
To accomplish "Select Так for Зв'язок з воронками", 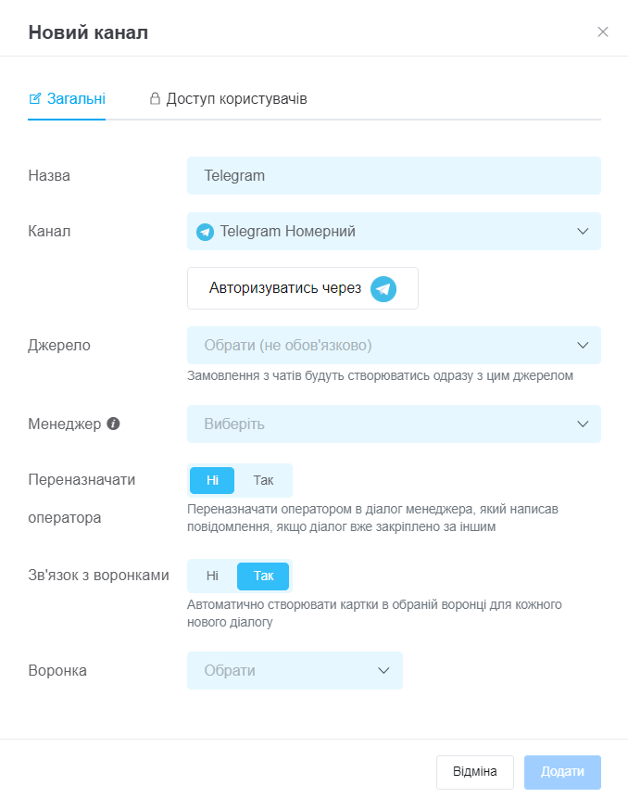I will pos(263,576).
